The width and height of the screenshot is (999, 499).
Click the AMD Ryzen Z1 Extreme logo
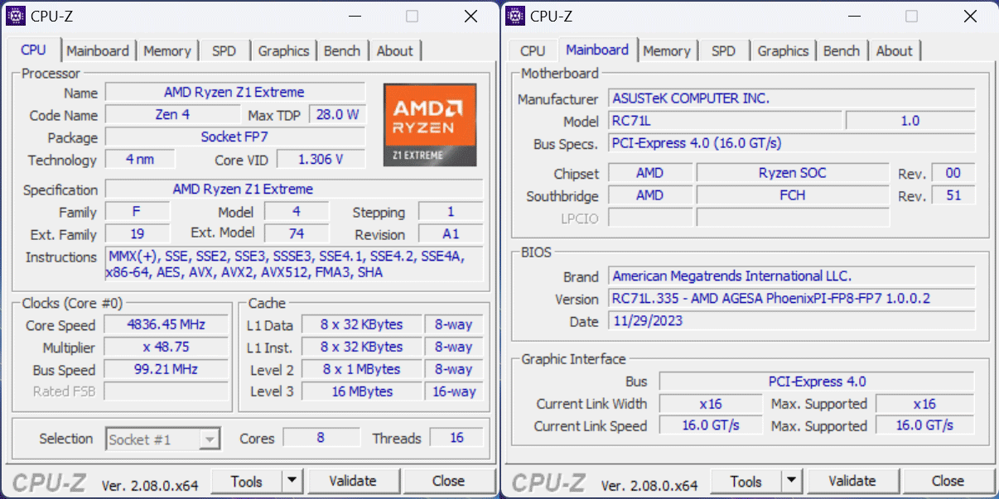429,124
